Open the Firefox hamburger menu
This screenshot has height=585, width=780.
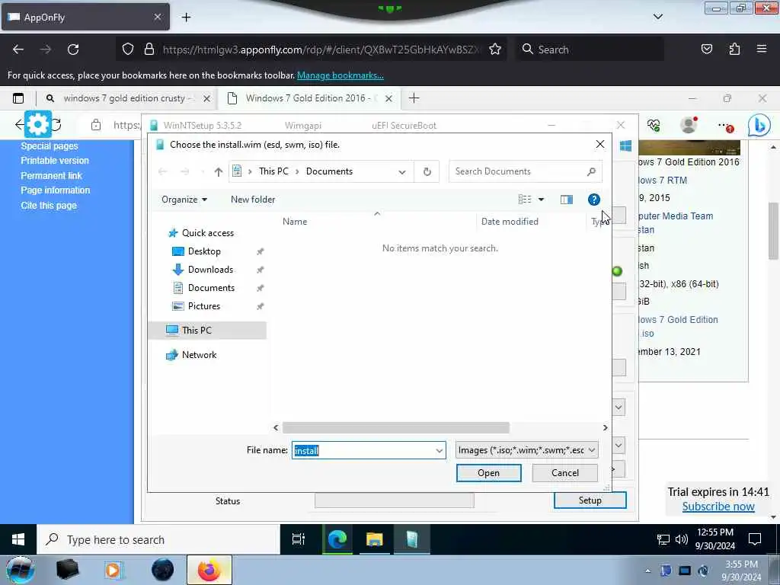point(762,49)
